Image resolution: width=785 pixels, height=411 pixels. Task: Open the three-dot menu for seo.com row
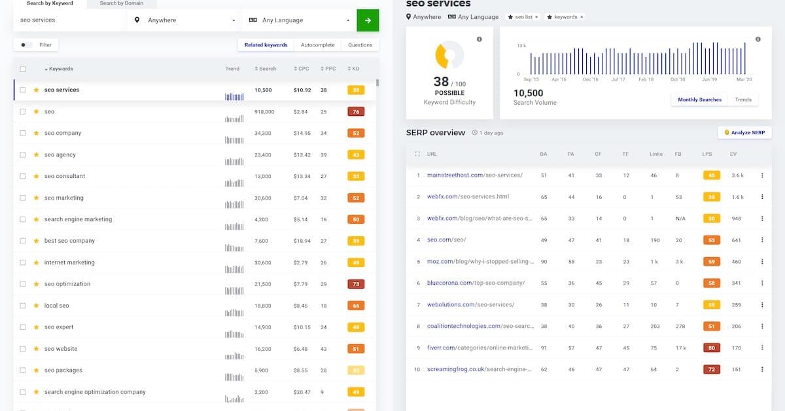[762, 240]
